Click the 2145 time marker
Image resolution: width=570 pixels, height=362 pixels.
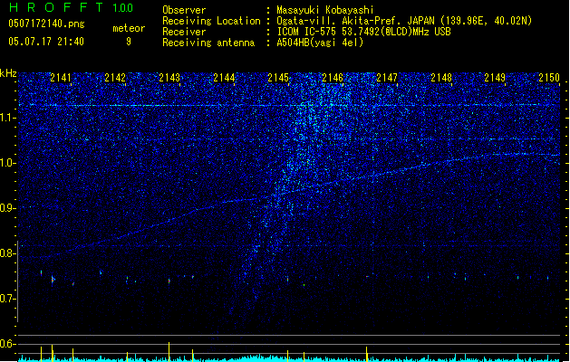tap(278, 77)
